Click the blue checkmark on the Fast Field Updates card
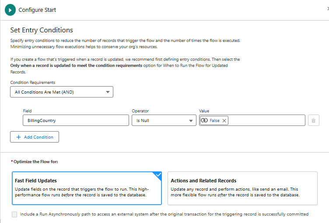Screen dimensions: 329x223 tap(158, 175)
